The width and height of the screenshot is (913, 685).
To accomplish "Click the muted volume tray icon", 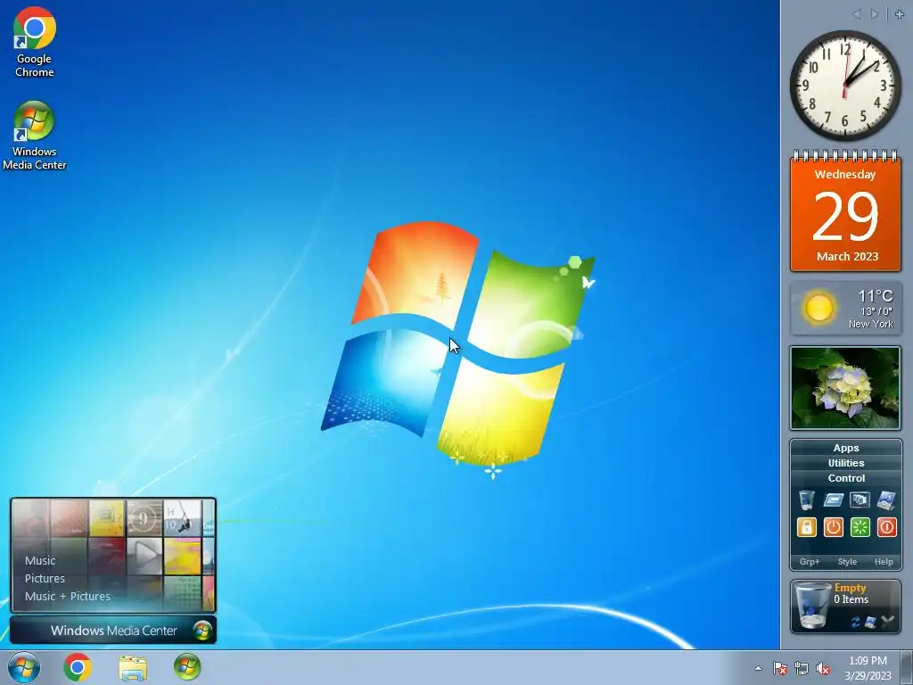I will [823, 669].
